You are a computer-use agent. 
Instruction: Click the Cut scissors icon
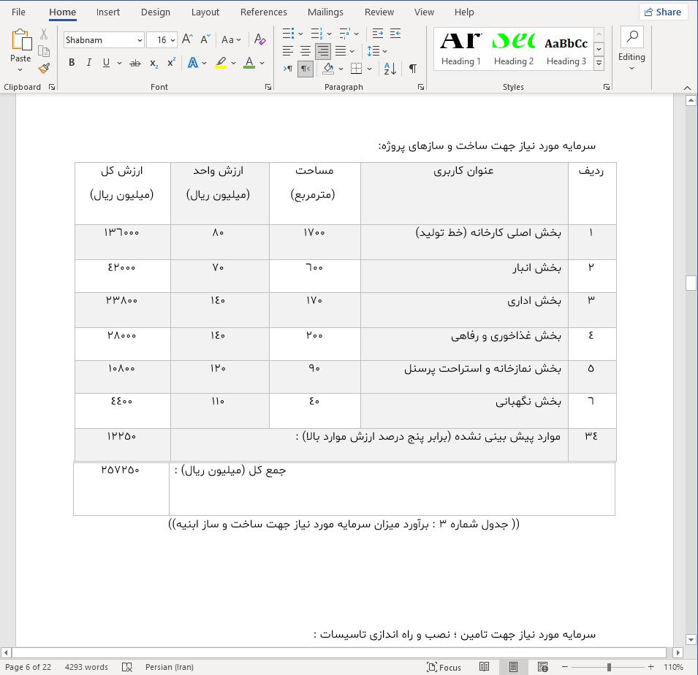point(44,34)
